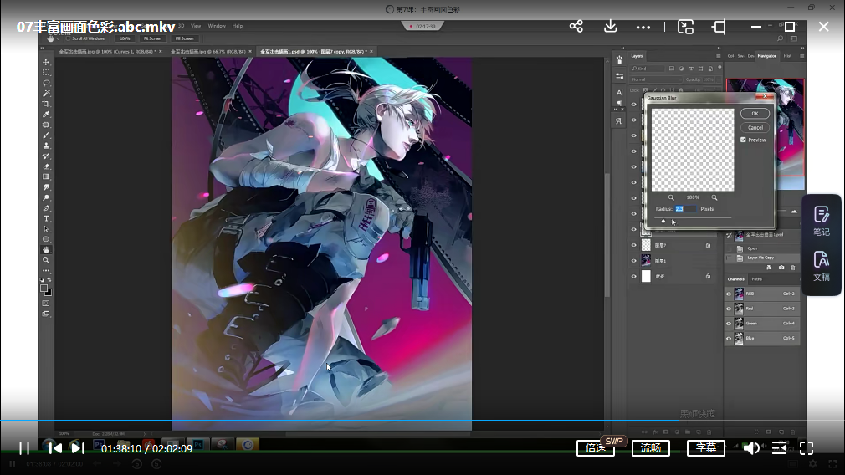Viewport: 845px width, 475px height.
Task: Click the Radius slider handle
Action: tap(663, 221)
